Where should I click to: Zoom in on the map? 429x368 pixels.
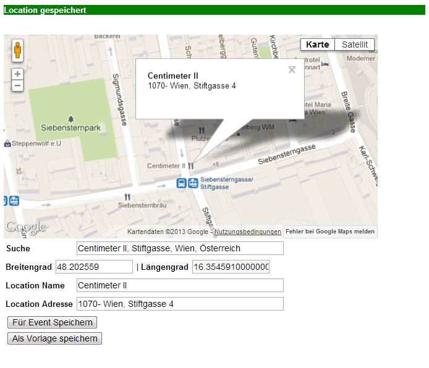tap(17, 74)
